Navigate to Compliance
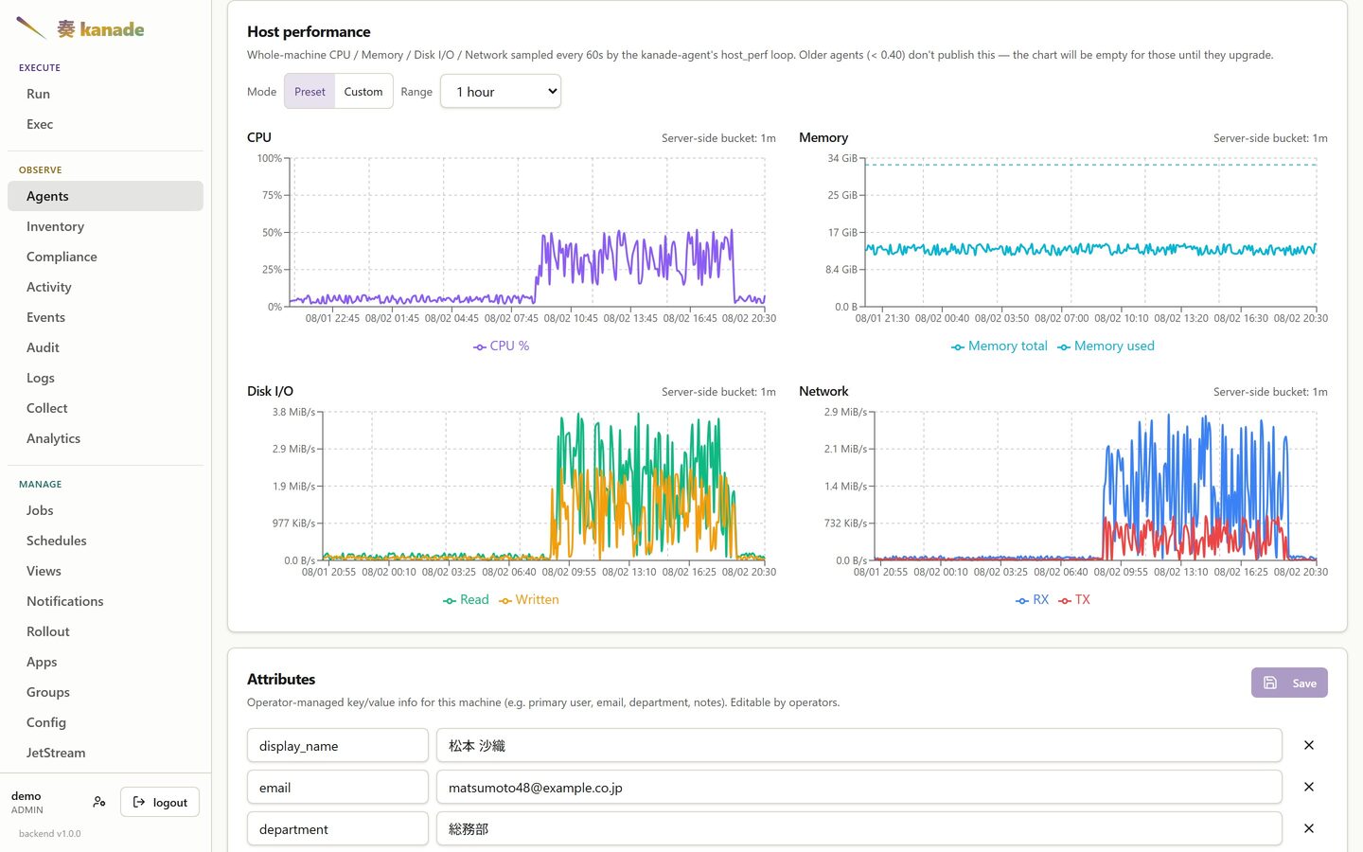This screenshot has width=1363, height=852. coord(105,257)
